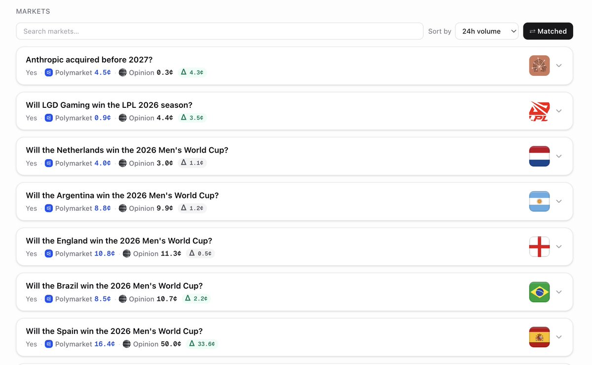
Task: Click the 1.1¢ delta badge
Action: point(192,163)
